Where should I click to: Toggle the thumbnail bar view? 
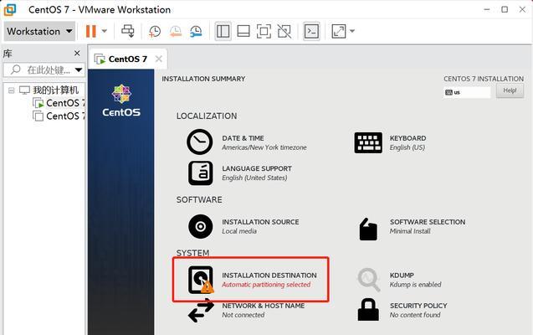pos(243,31)
